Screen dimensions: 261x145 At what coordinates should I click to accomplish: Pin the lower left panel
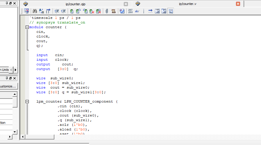(7, 78)
